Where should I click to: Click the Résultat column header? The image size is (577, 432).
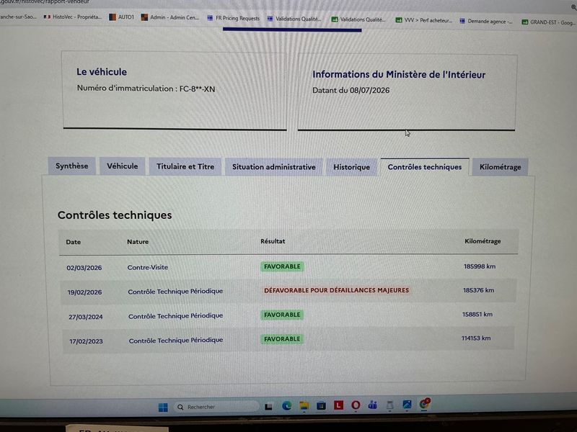(x=273, y=241)
